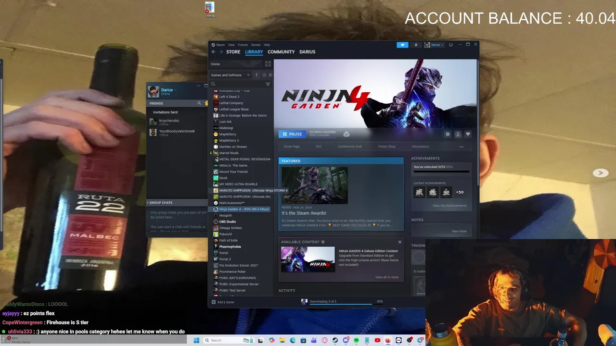
Task: Go back with Steam's back arrow
Action: point(213,52)
